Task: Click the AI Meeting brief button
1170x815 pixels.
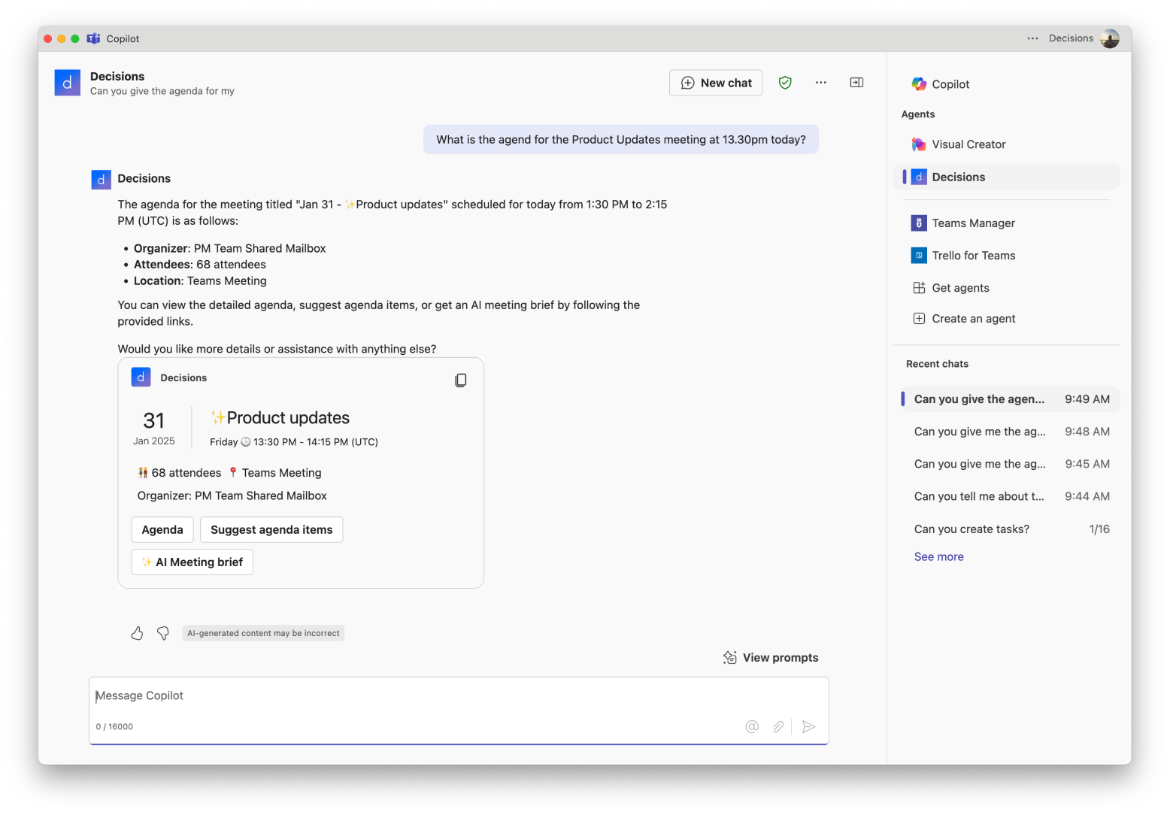Action: [192, 562]
